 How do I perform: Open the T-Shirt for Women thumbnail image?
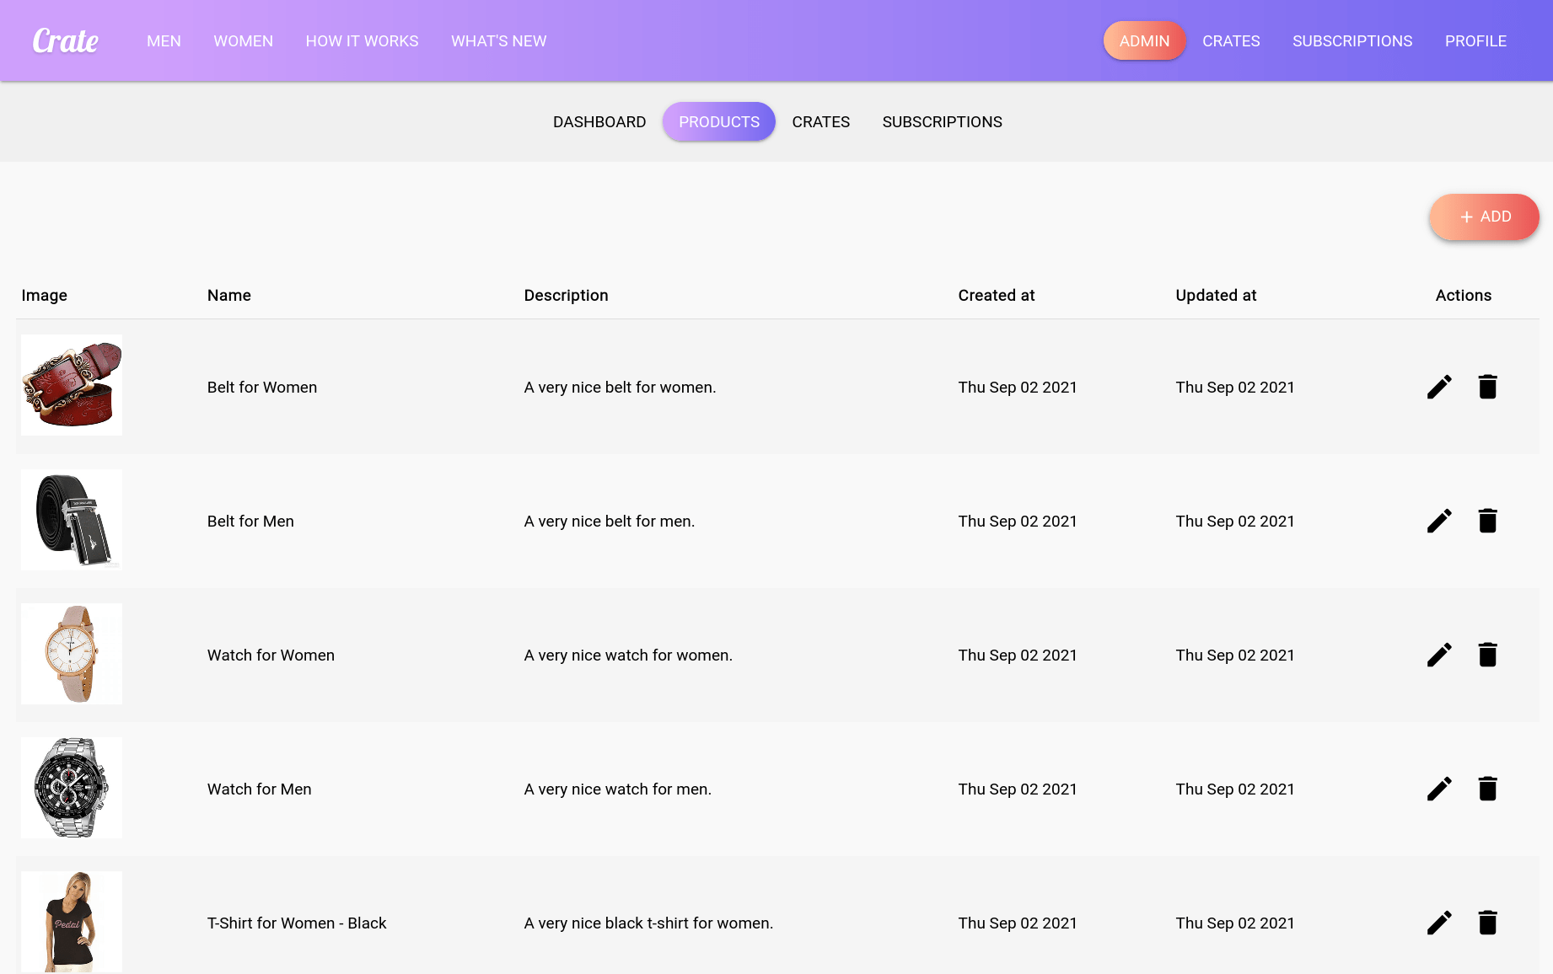pyautogui.click(x=72, y=922)
